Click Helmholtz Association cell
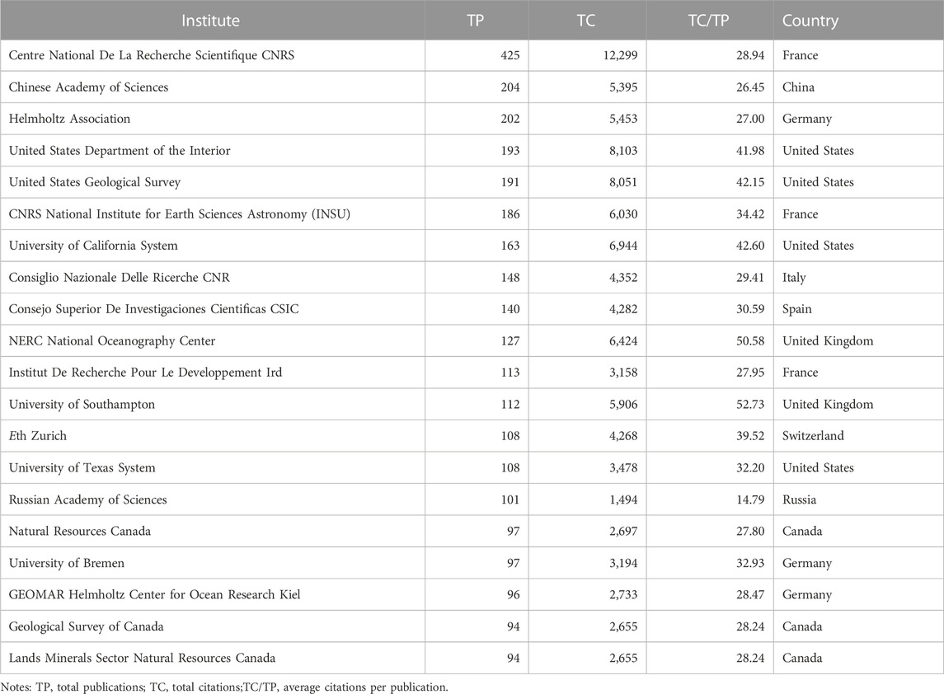 point(69,119)
